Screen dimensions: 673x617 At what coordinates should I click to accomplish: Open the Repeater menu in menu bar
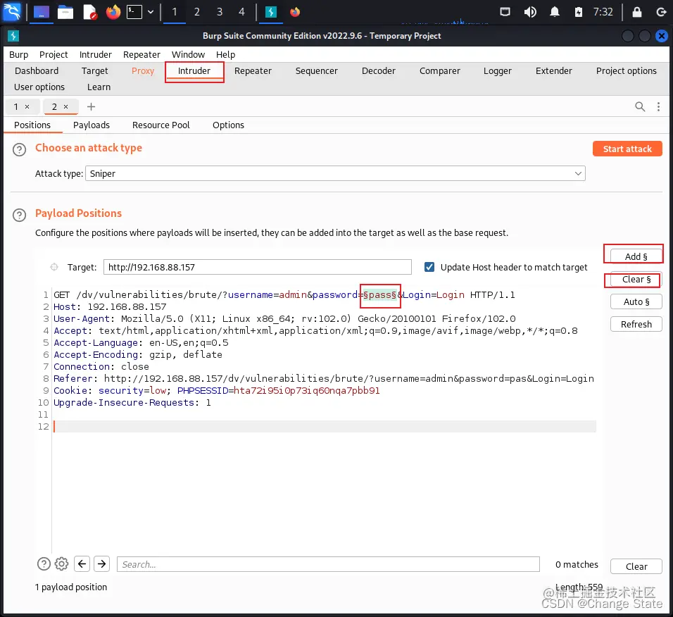pyautogui.click(x=141, y=54)
